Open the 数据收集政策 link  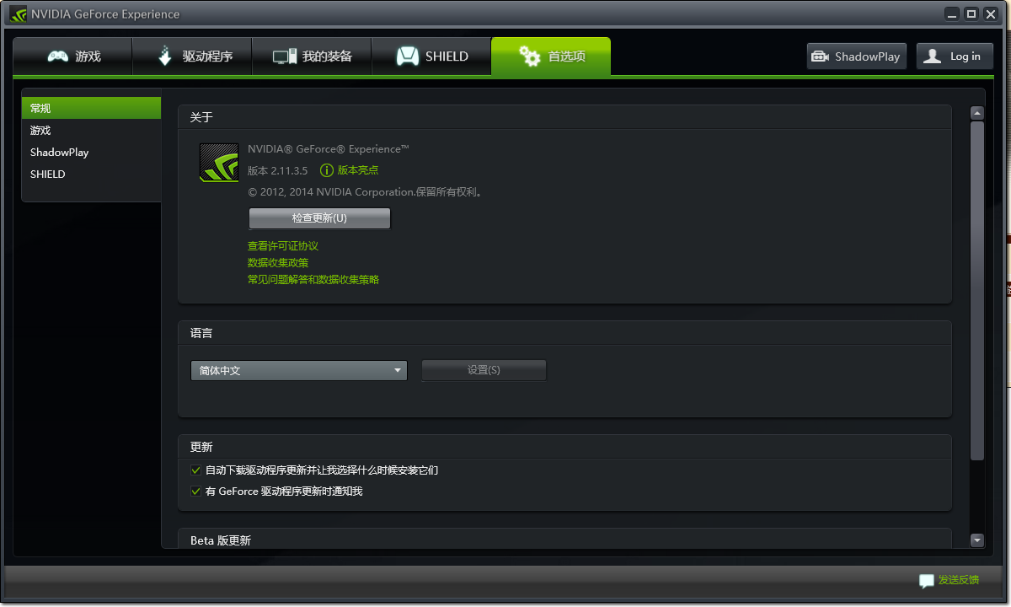click(278, 263)
